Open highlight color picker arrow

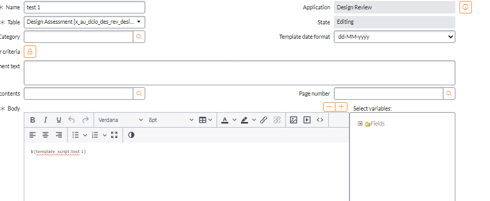point(254,120)
